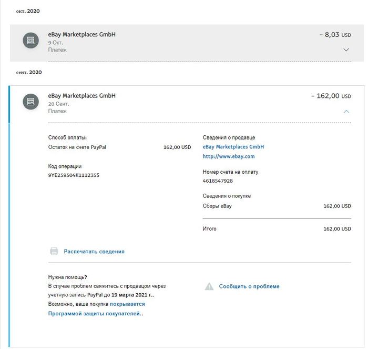
Task: Select the operation code 9YE259504K111235S
Action: 74,175
